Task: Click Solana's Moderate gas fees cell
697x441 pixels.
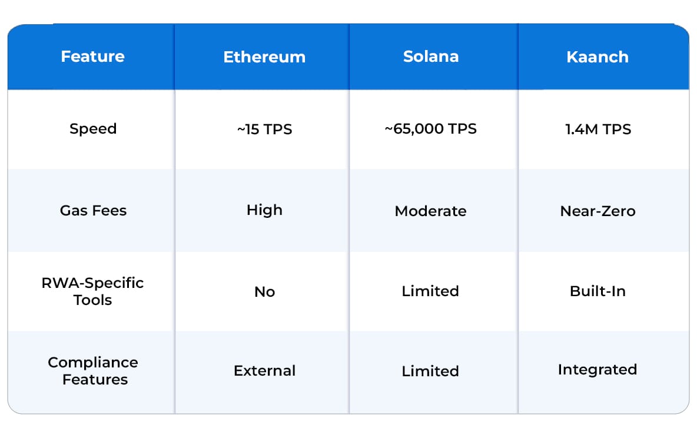Action: [431, 211]
